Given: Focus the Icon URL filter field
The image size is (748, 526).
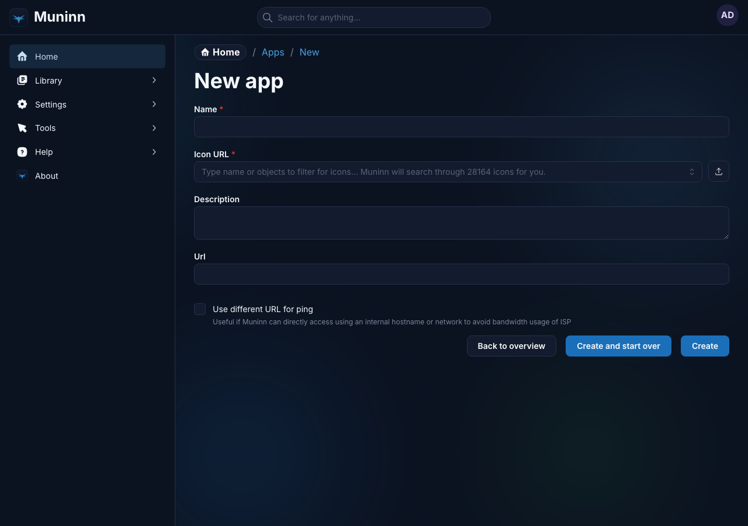Looking at the screenshot, I should (448, 172).
